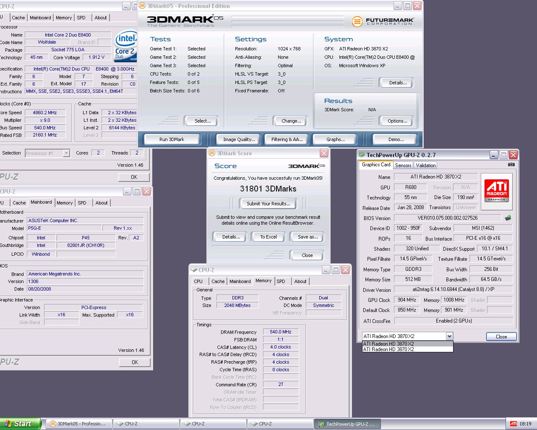This screenshot has height=430, width=537.
Task: Click the GPU-Z title bar icon
Action: point(361,155)
